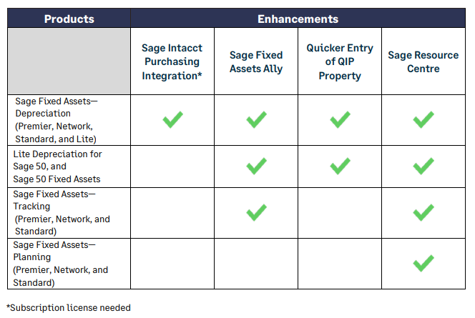Click the Products header cell
Screen dimensions: 475x318
point(69,19)
